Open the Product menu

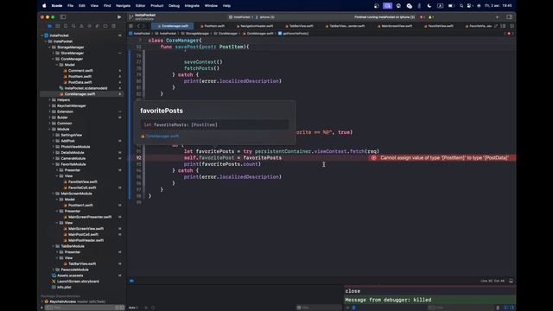pyautogui.click(x=156, y=6)
